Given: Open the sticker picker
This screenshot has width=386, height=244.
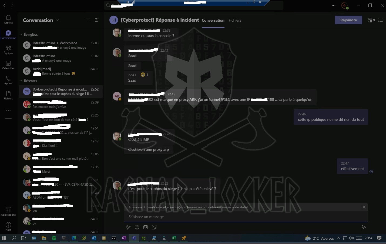Looking at the screenshot, I should (154, 227).
